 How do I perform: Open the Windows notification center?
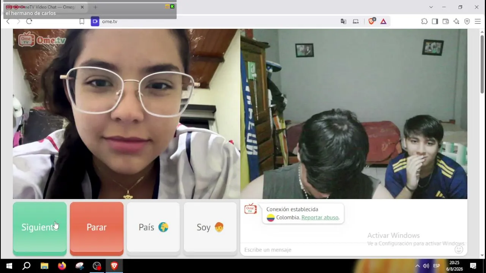[x=473, y=266]
